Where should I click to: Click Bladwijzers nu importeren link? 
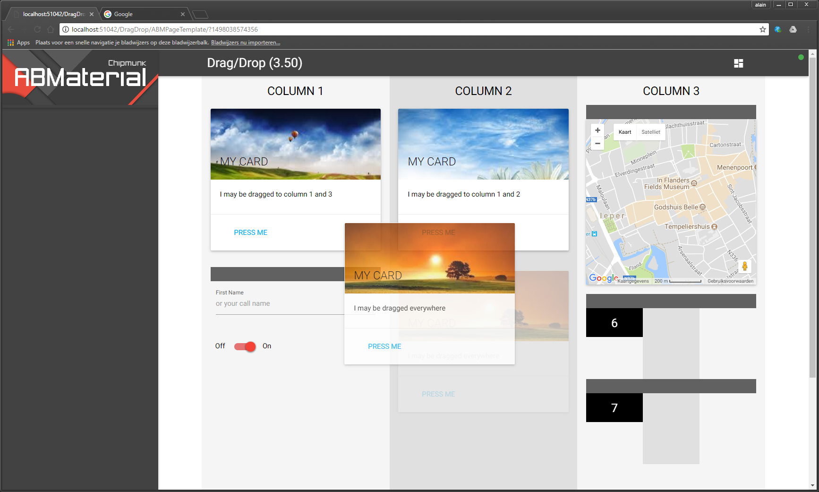(245, 43)
